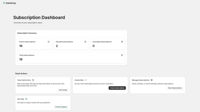Viewport: 200px width, 112px height.
Task: Open View Subscriptions
Action: pyautogui.click(x=175, y=88)
